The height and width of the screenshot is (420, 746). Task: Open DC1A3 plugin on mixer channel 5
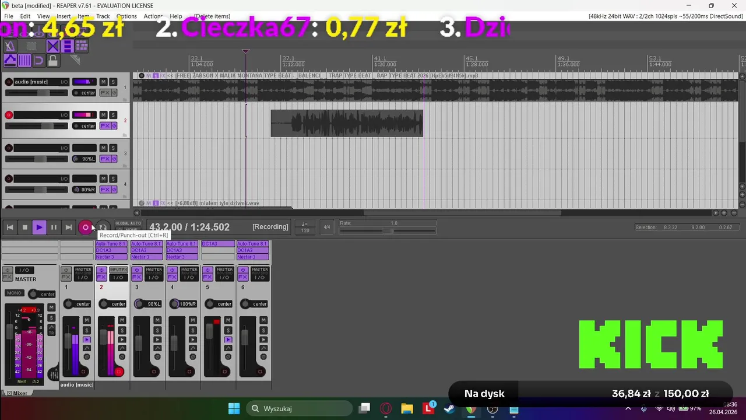click(x=217, y=244)
